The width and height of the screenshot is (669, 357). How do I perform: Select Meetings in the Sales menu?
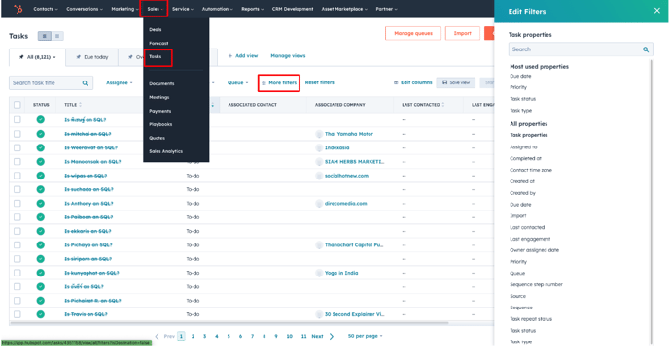[x=159, y=97]
